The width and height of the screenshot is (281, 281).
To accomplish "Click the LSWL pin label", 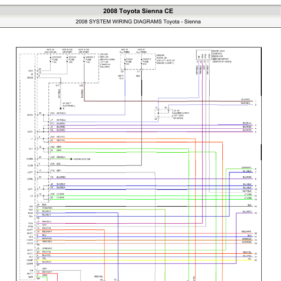I will pyautogui.click(x=30, y=179).
